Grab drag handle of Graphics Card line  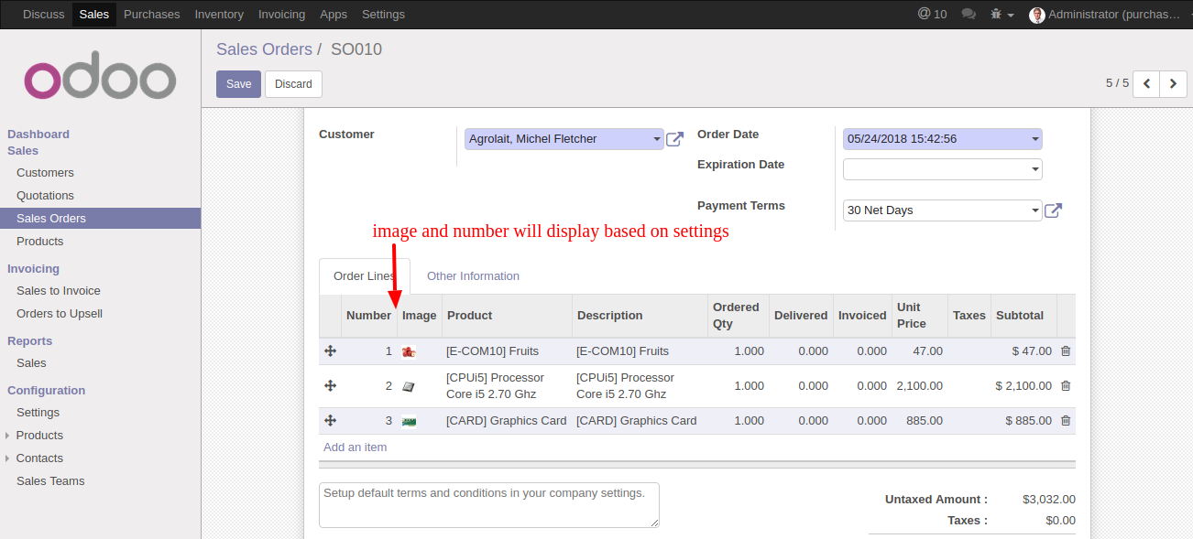coord(330,420)
